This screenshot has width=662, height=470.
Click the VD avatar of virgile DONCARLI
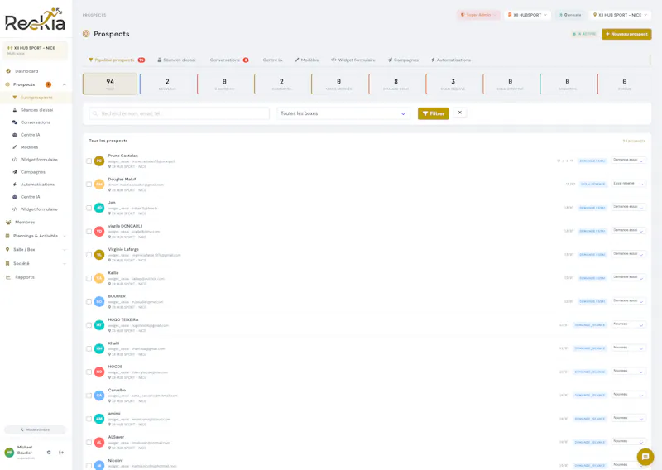point(99,232)
